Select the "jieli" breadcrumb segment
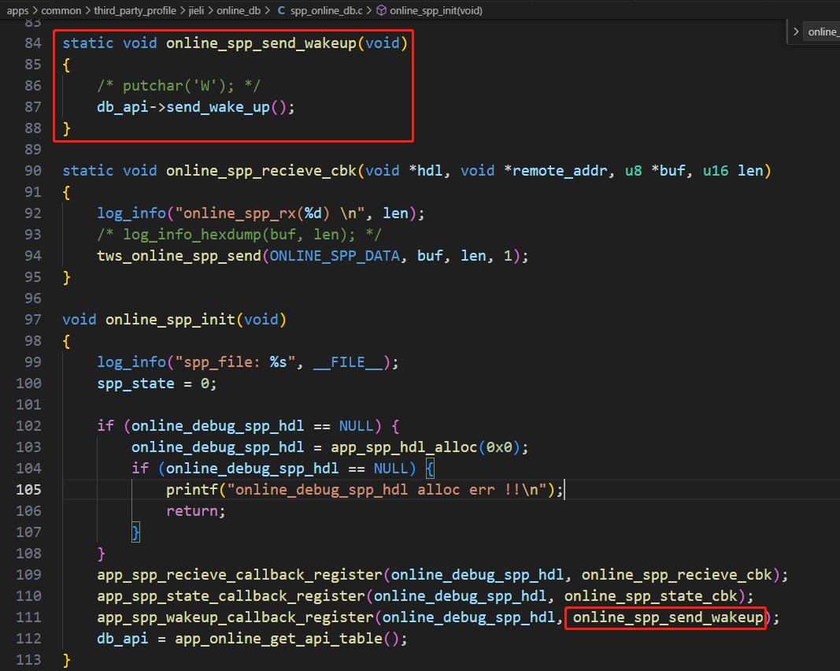The image size is (840, 671). click(x=196, y=11)
